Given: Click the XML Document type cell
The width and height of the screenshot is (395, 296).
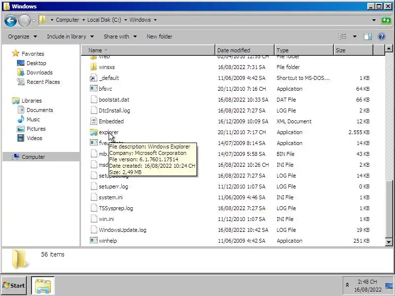Looking at the screenshot, I should 294,121.
